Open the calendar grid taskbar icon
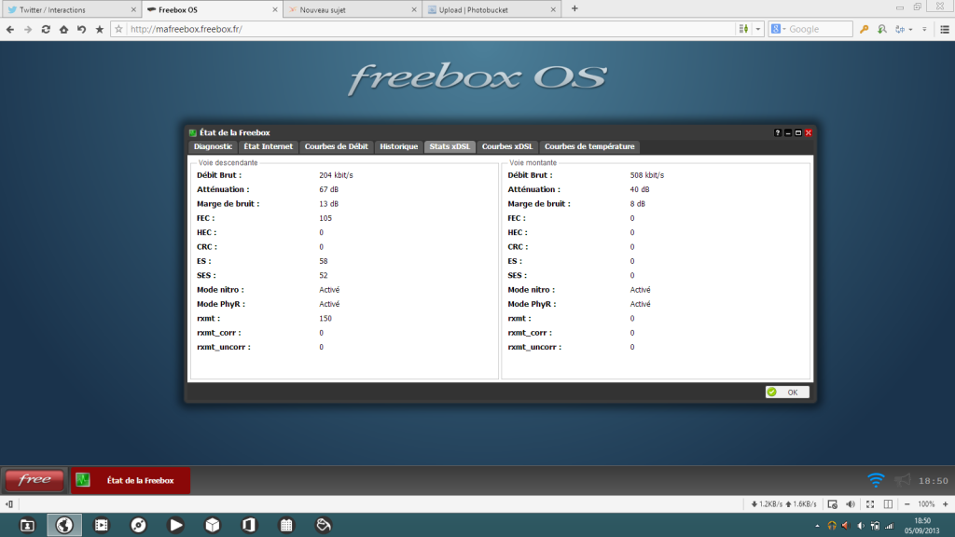This screenshot has height=537, width=955. (286, 525)
